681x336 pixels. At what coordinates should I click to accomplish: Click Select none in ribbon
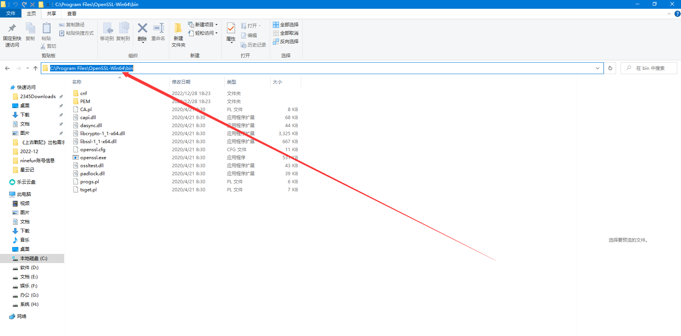click(x=286, y=33)
